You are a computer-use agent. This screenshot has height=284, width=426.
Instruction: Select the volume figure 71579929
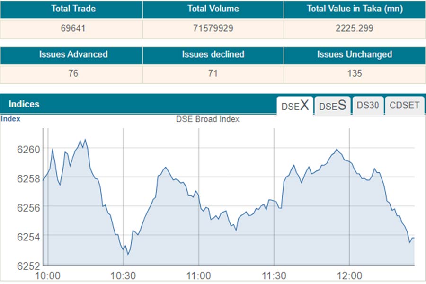click(x=213, y=28)
